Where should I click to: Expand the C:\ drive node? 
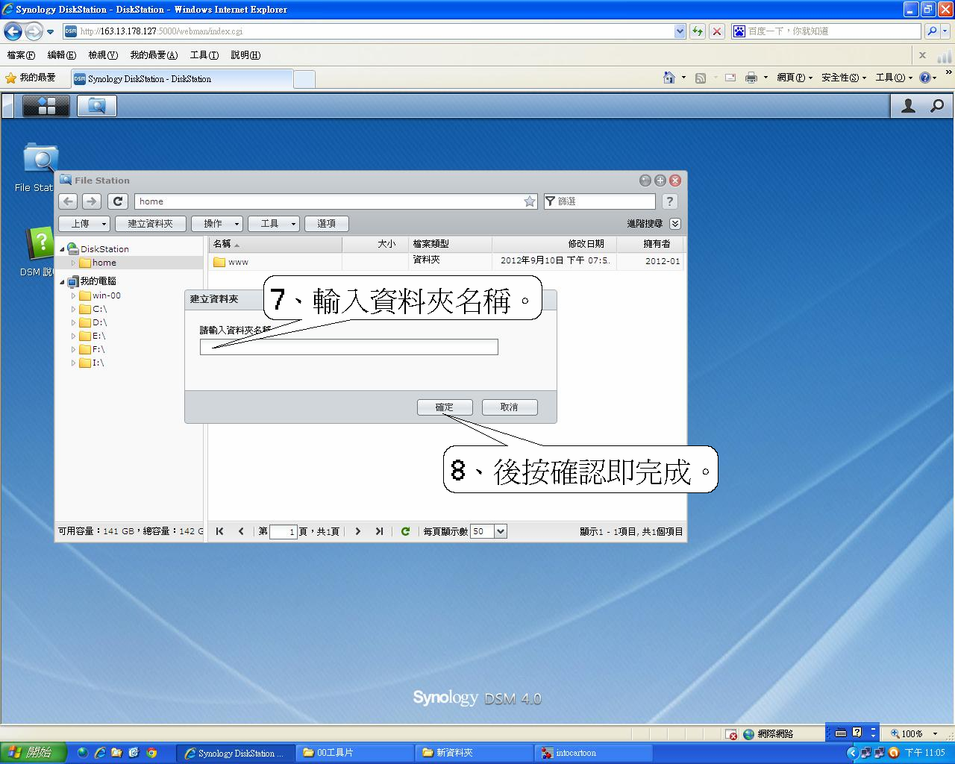tap(74, 309)
